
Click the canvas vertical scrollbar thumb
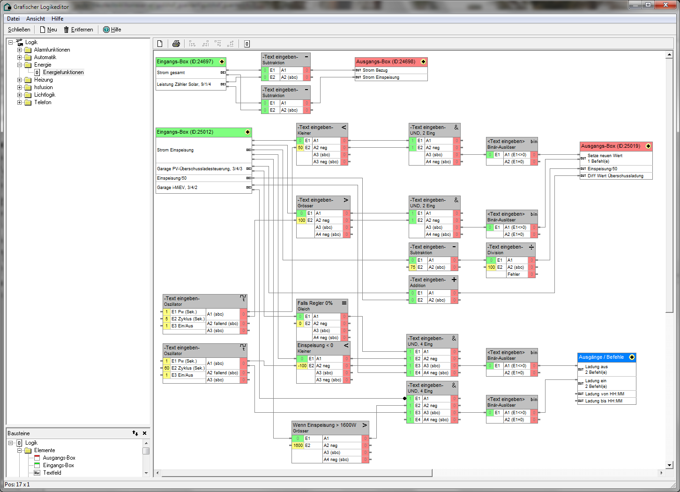pos(669,185)
